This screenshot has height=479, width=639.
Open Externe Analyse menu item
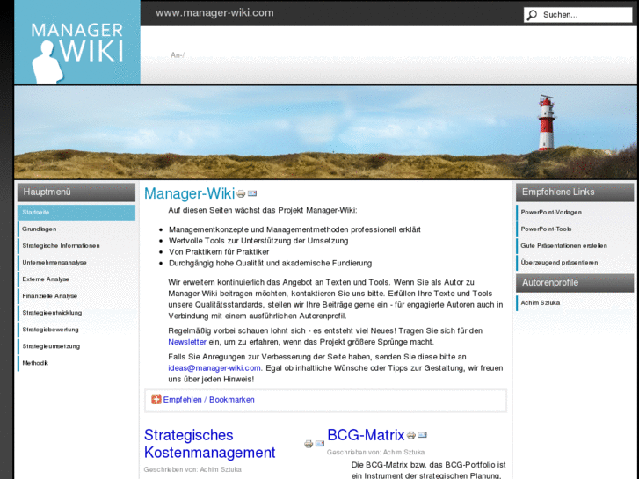click(x=76, y=279)
